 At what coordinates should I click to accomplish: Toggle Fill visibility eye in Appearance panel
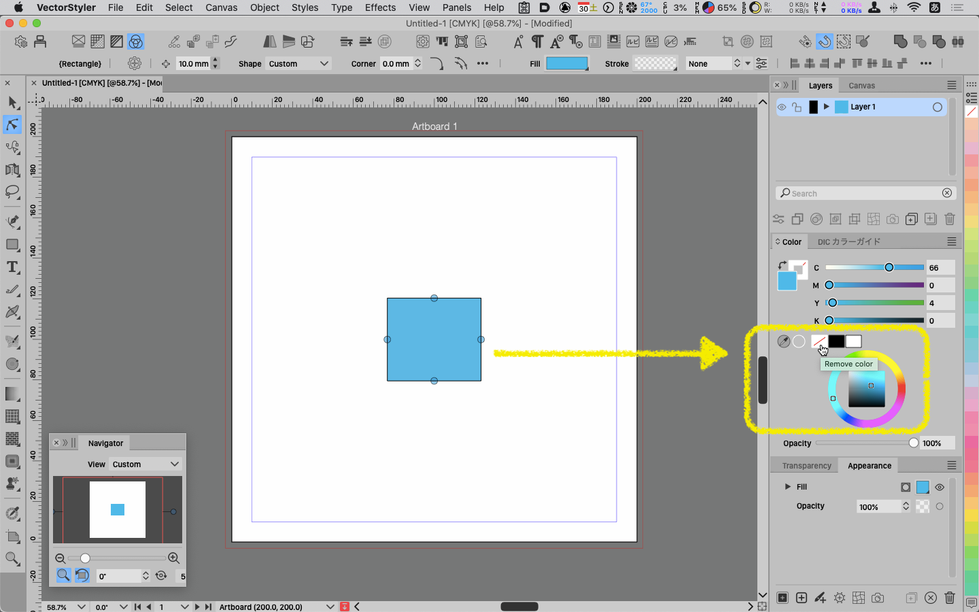pos(940,487)
